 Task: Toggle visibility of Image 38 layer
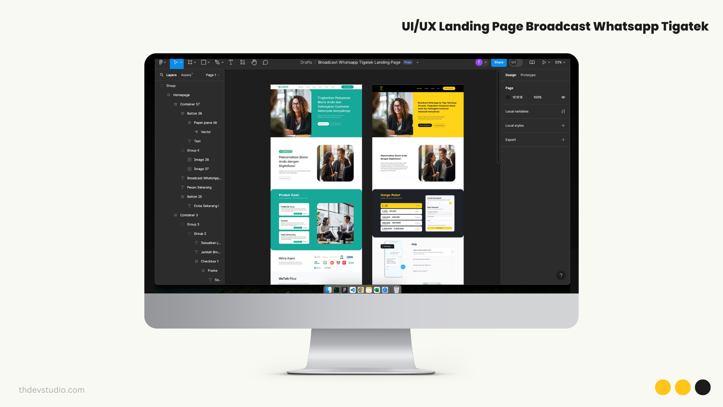point(220,159)
